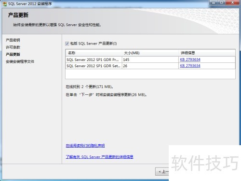Sort by 名称 column header
This screenshot has height=181, width=241.
tap(94, 53)
